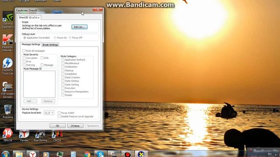
Task: Switch to the Break Settings tab
Action: (50, 44)
